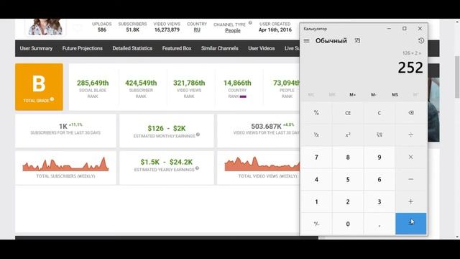Click the heart favorite icon near avatar

(x=77, y=28)
